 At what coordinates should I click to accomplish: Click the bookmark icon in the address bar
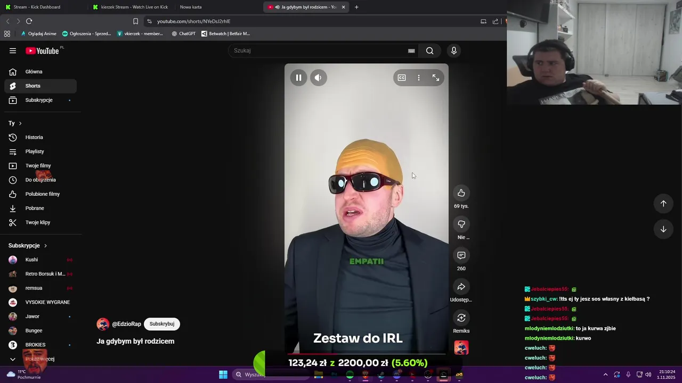pos(135,21)
